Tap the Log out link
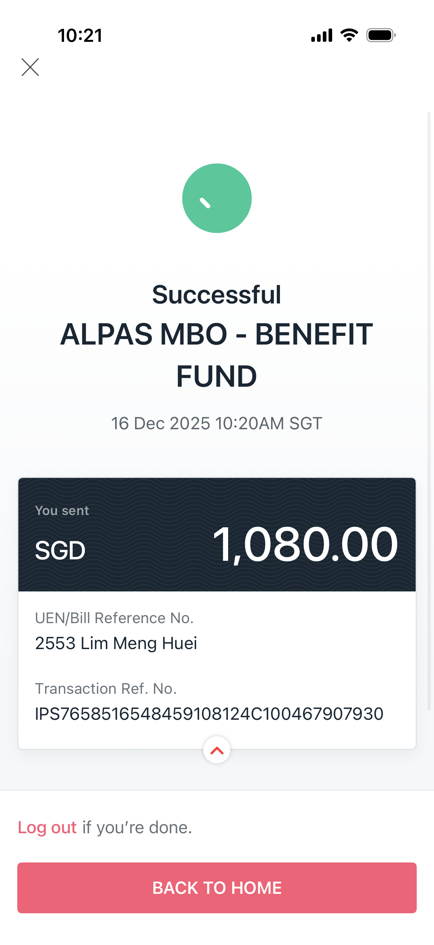The image size is (434, 945). tap(47, 828)
